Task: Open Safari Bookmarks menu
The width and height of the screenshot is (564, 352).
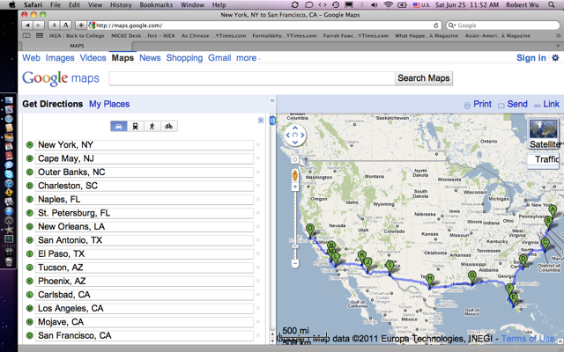Action: pyautogui.click(x=156, y=5)
